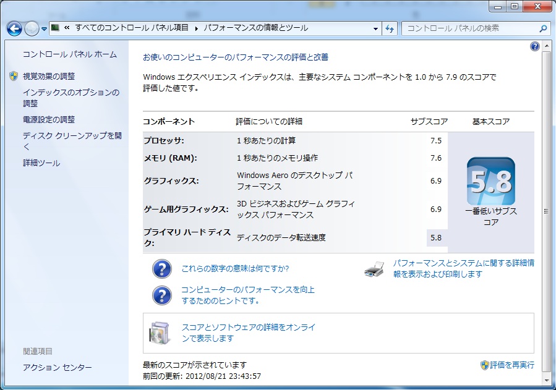Expand the arrow after すべてのコントロール パネル項目
The height and width of the screenshot is (390, 556).
click(x=196, y=28)
